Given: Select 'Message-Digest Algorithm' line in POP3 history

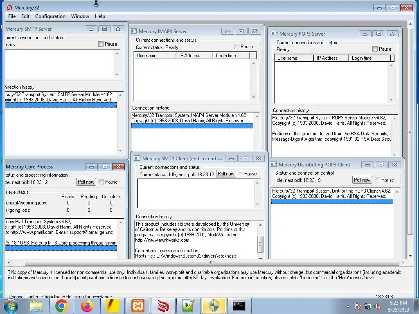Looking at the screenshot, I should point(331,139).
